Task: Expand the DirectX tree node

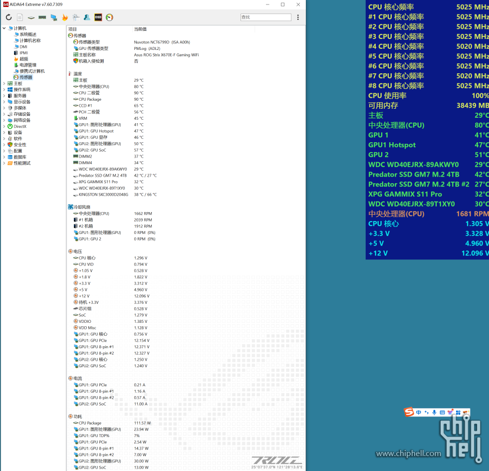Action: coord(4,126)
